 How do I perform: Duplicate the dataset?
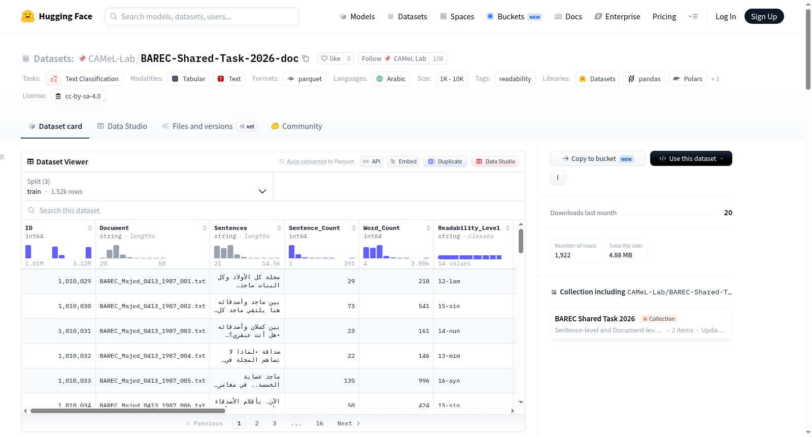coord(445,161)
